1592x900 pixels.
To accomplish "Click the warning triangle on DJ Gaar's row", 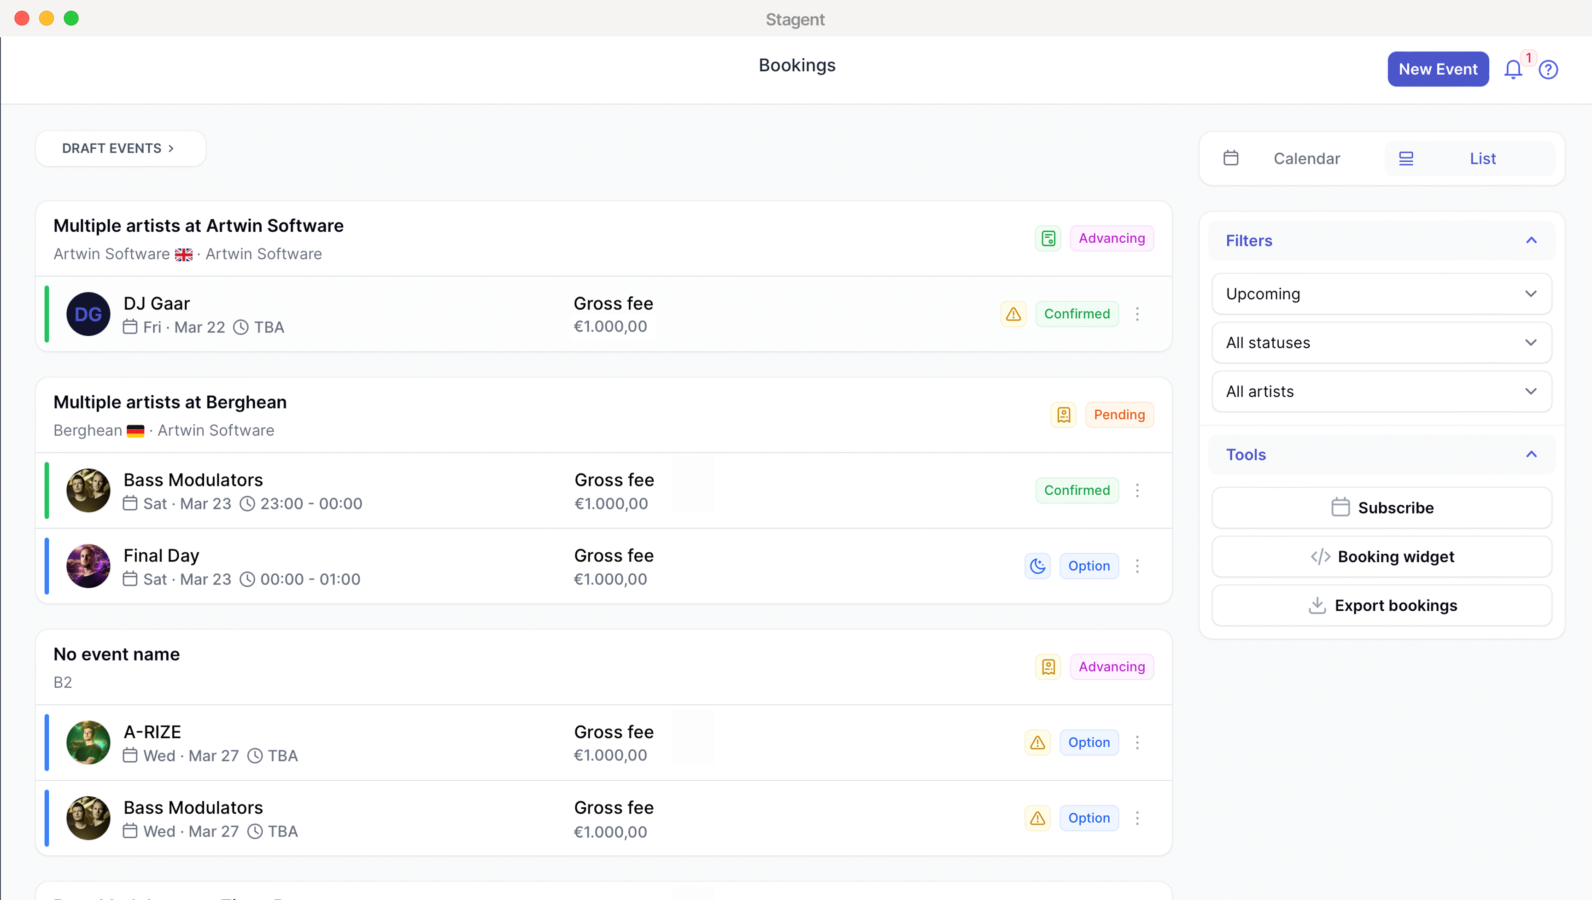I will (1013, 313).
